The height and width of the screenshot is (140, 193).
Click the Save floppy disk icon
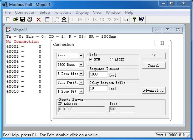(22, 19)
